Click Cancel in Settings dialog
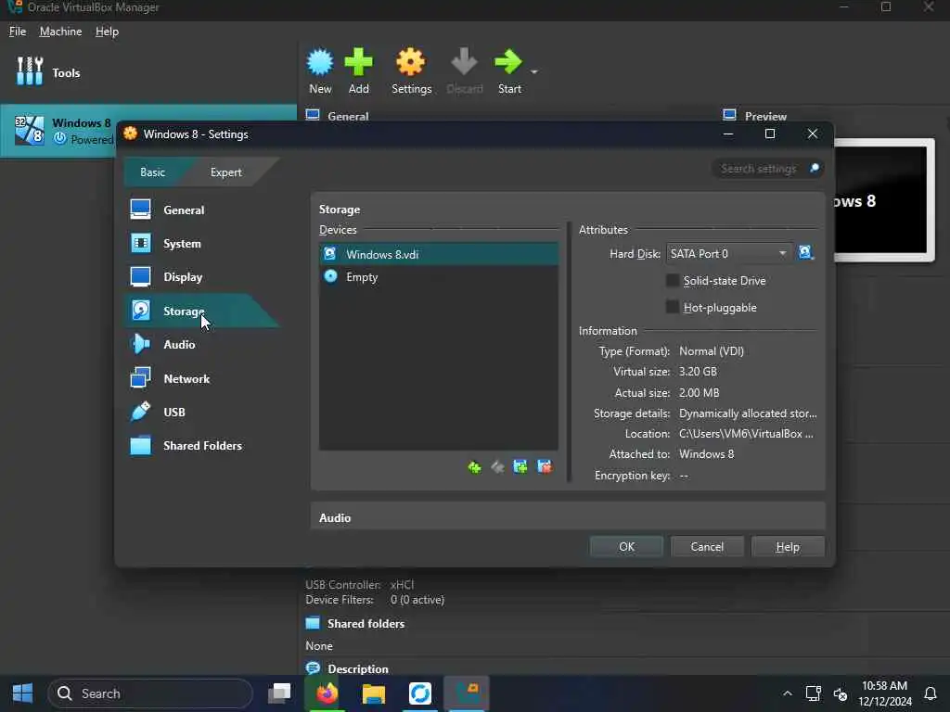The width and height of the screenshot is (950, 712). click(x=707, y=547)
